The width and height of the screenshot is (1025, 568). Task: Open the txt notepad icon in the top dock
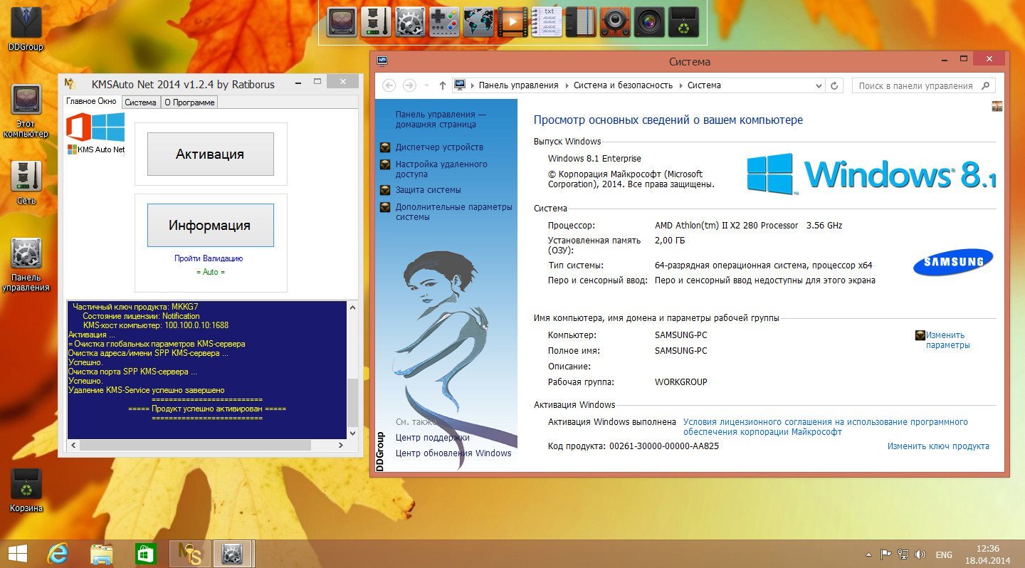tap(547, 22)
